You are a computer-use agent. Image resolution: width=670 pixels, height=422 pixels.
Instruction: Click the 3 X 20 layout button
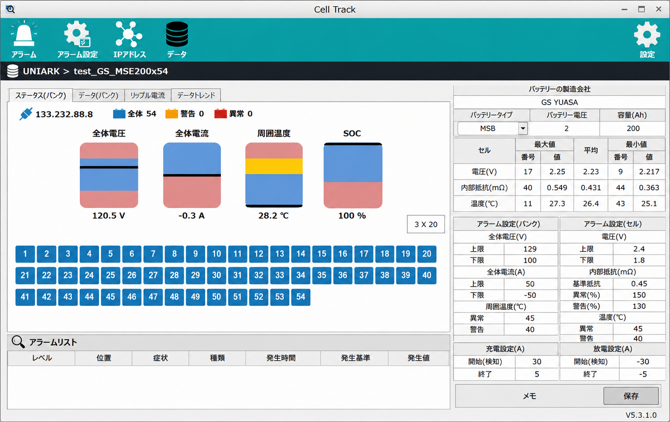pos(426,224)
